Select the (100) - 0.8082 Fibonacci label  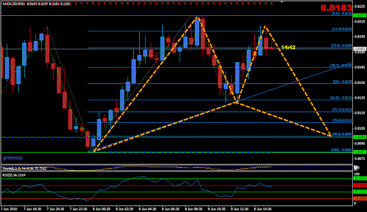click(x=342, y=150)
